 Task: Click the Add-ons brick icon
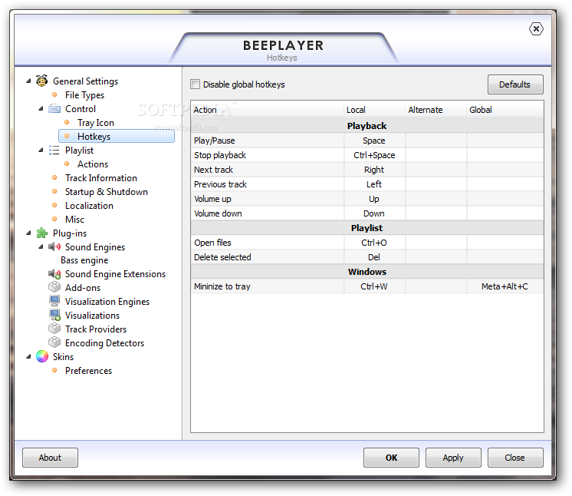(x=54, y=287)
